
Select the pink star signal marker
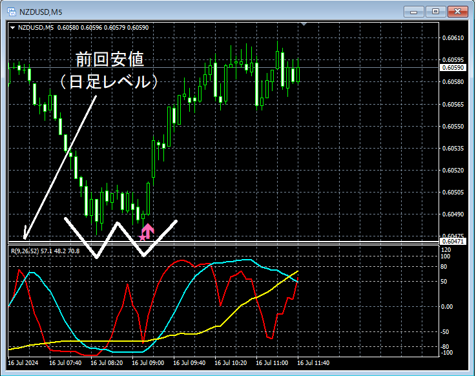point(142,238)
